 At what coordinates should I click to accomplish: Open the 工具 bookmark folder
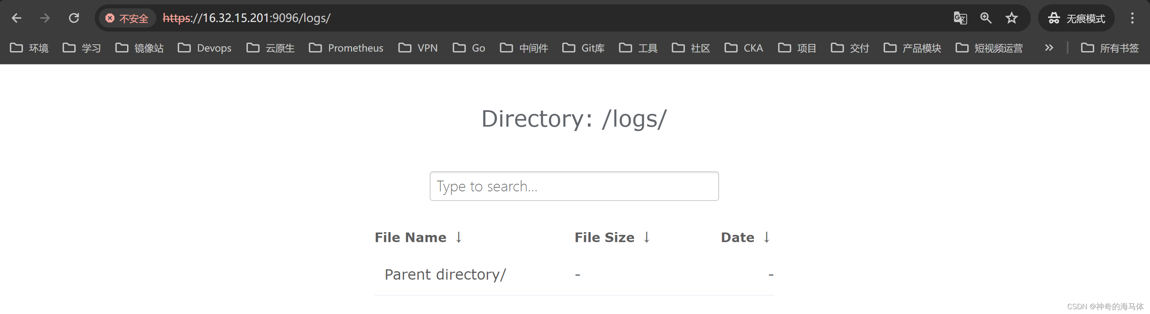pyautogui.click(x=638, y=48)
